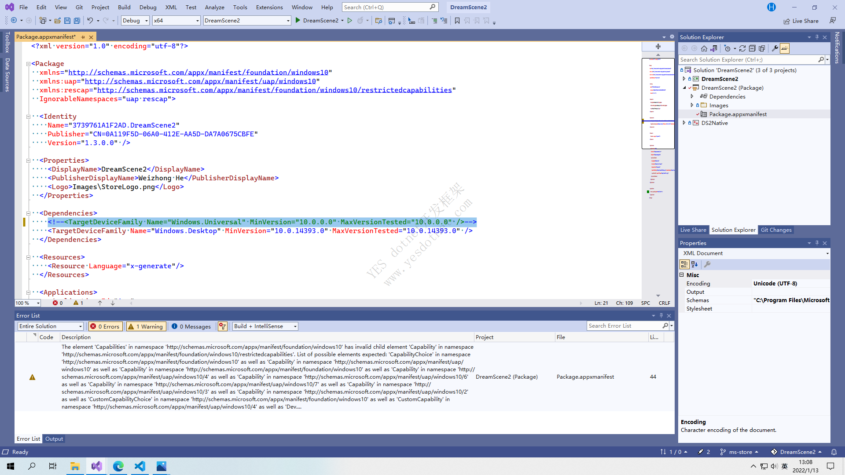Open File Explorer from the taskbar
This screenshot has height=475, width=845.
75,466
